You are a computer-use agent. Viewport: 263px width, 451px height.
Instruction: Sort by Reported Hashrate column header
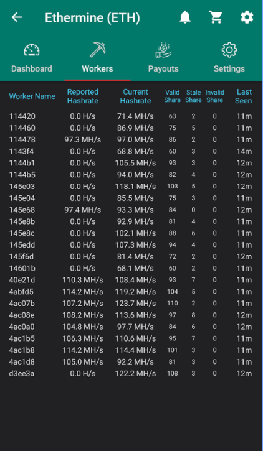pos(83,96)
